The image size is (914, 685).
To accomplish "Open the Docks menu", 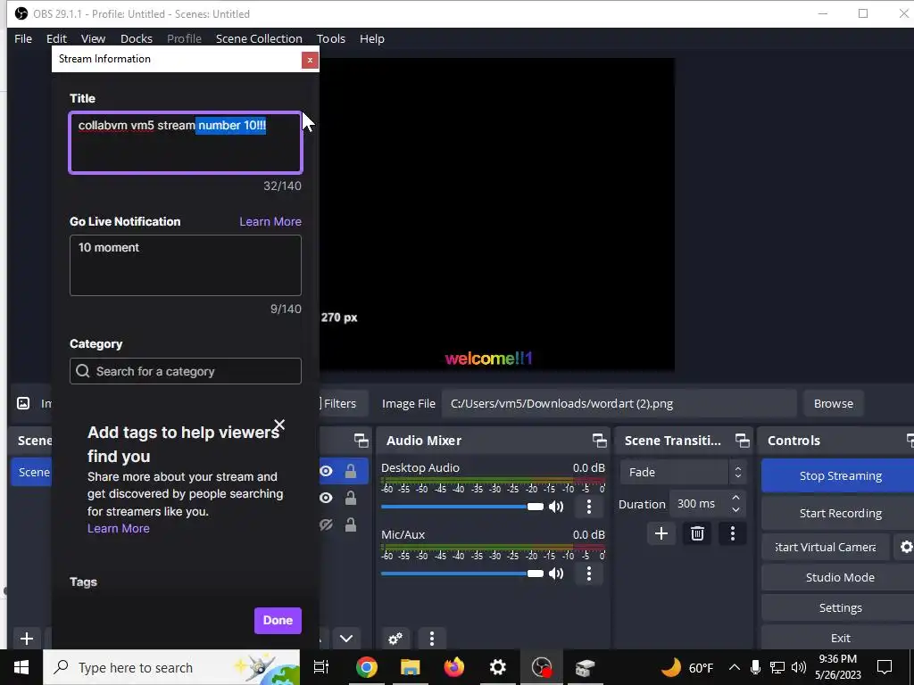I will click(137, 38).
